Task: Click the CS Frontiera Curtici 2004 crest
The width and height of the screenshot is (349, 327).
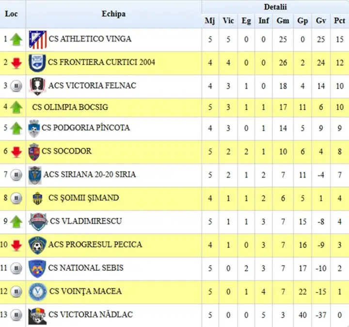Action: pos(37,63)
